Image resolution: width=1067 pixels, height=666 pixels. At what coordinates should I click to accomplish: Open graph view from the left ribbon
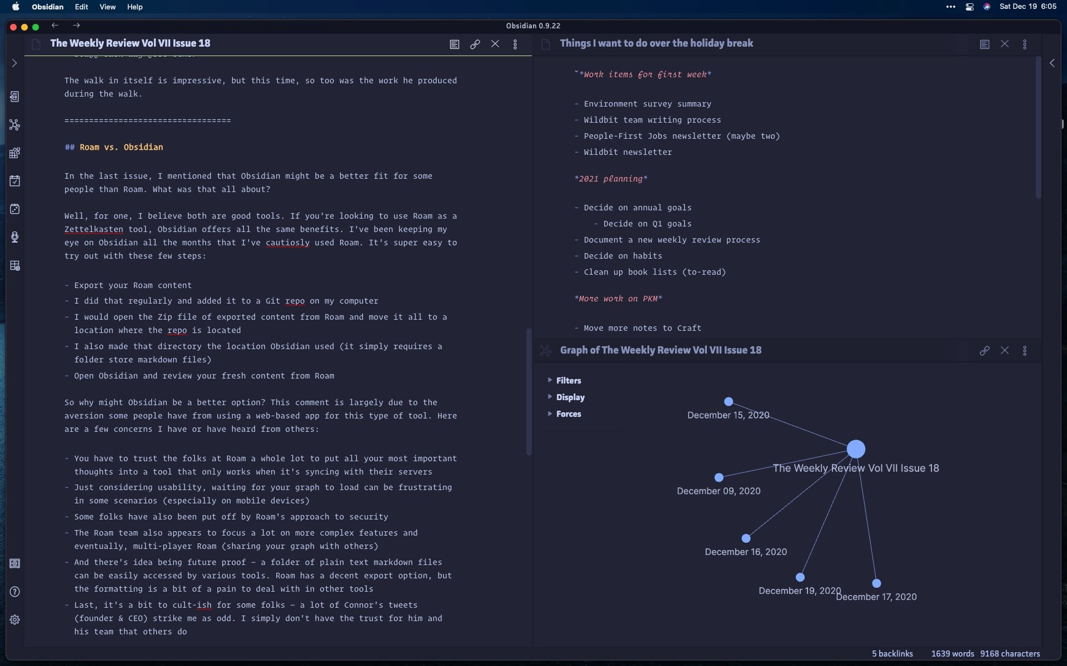tap(15, 125)
